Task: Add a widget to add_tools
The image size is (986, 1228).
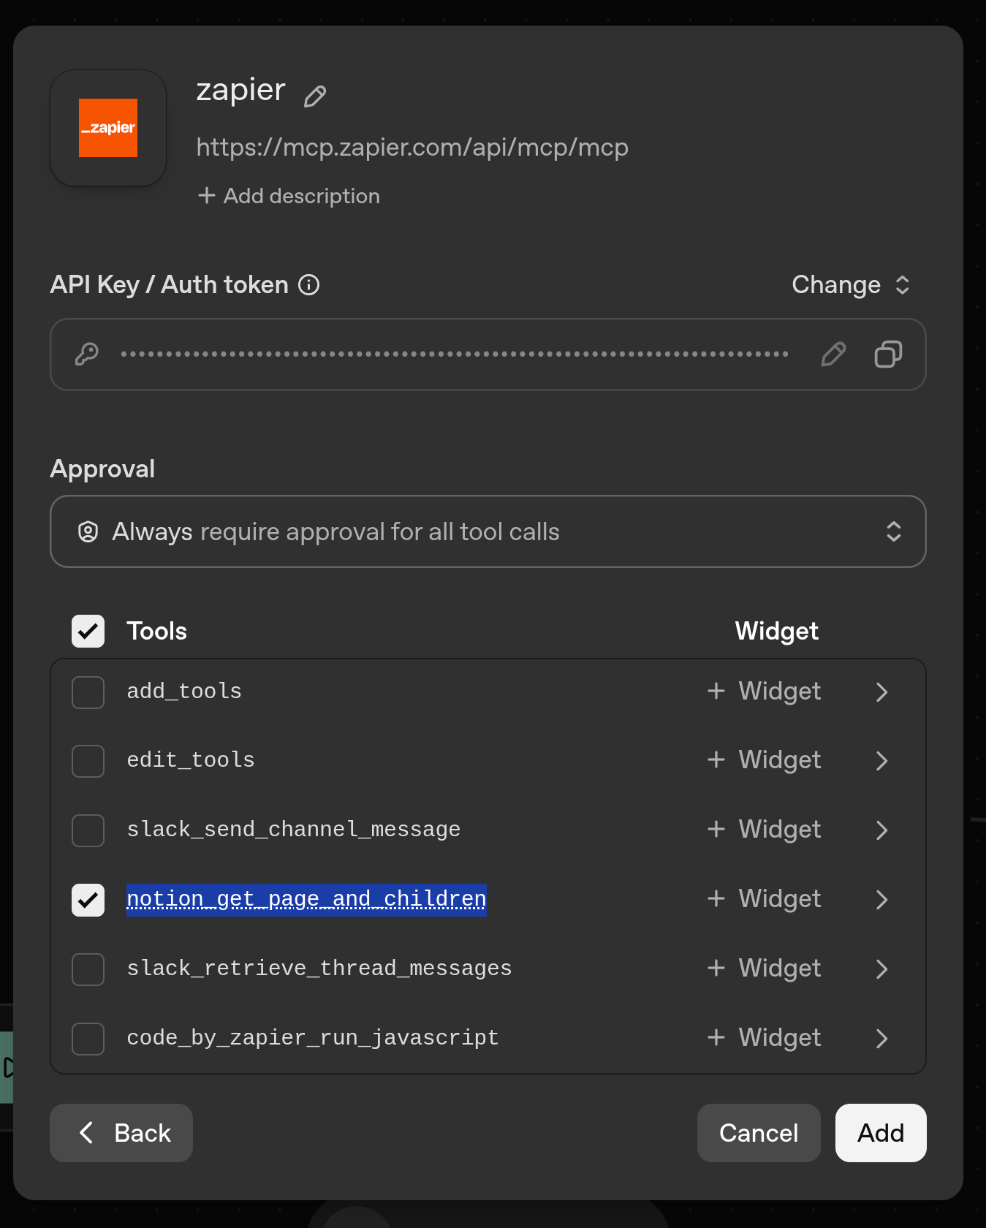Action: pos(765,691)
